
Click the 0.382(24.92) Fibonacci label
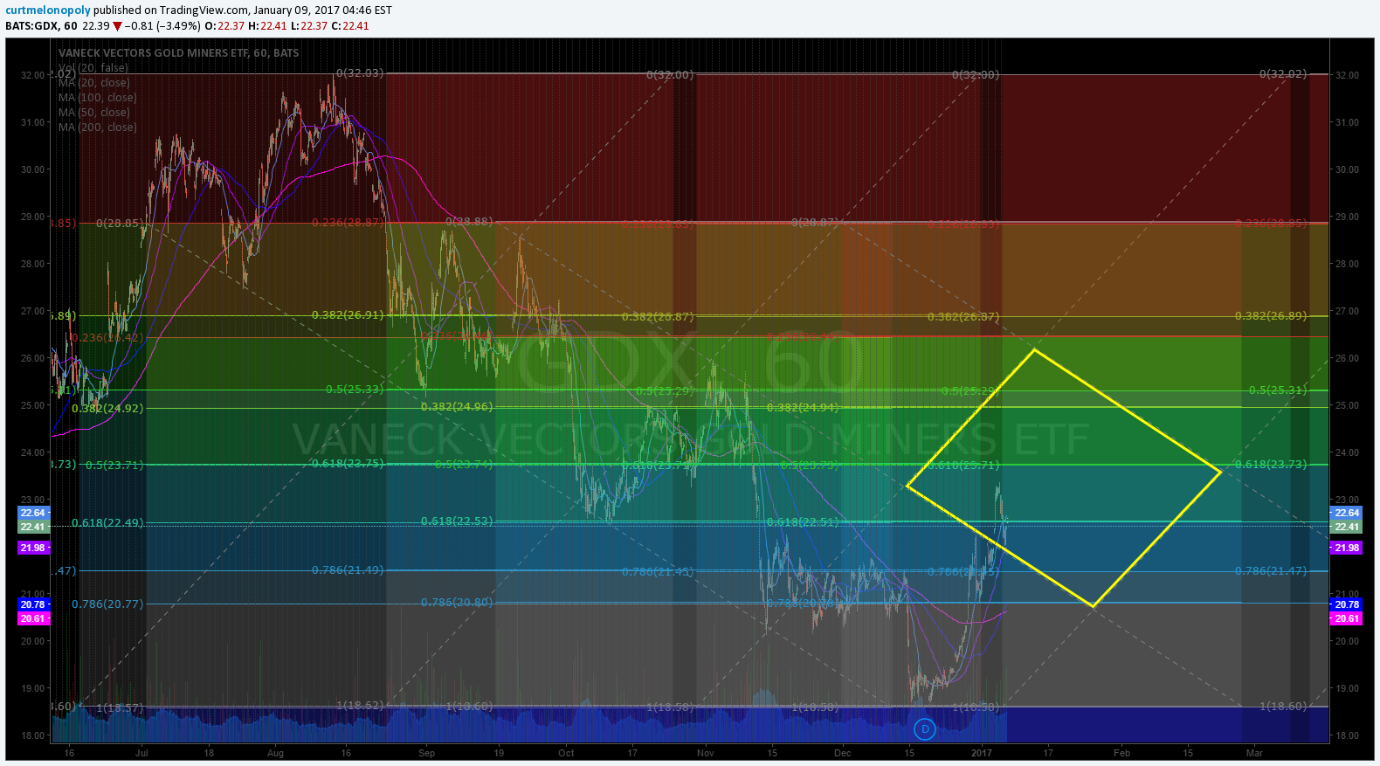tap(107, 408)
